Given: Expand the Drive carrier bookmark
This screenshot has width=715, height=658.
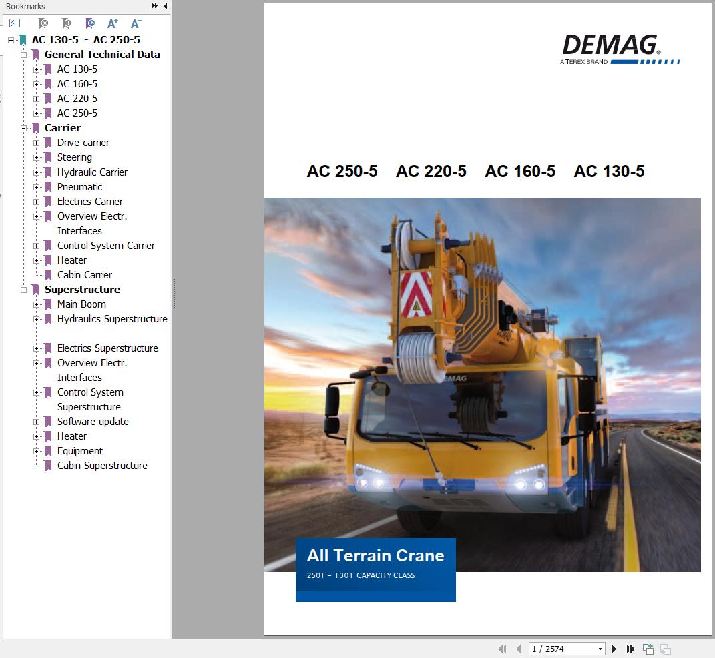Looking at the screenshot, I should (x=37, y=143).
